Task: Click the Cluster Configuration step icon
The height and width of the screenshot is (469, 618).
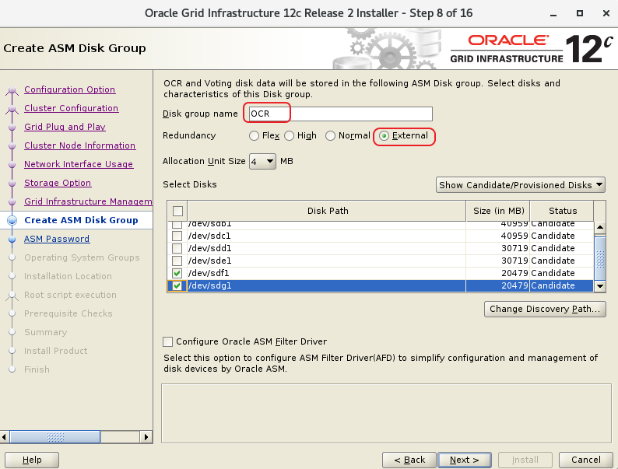Action: click(x=11, y=109)
